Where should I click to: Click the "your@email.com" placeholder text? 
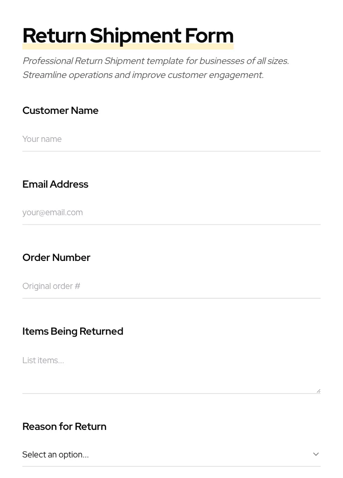(x=53, y=212)
